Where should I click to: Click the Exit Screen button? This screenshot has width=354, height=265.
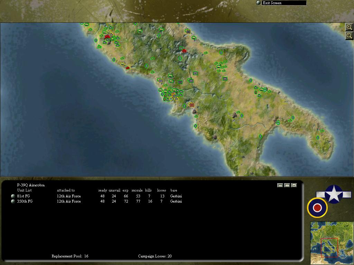click(284, 3)
